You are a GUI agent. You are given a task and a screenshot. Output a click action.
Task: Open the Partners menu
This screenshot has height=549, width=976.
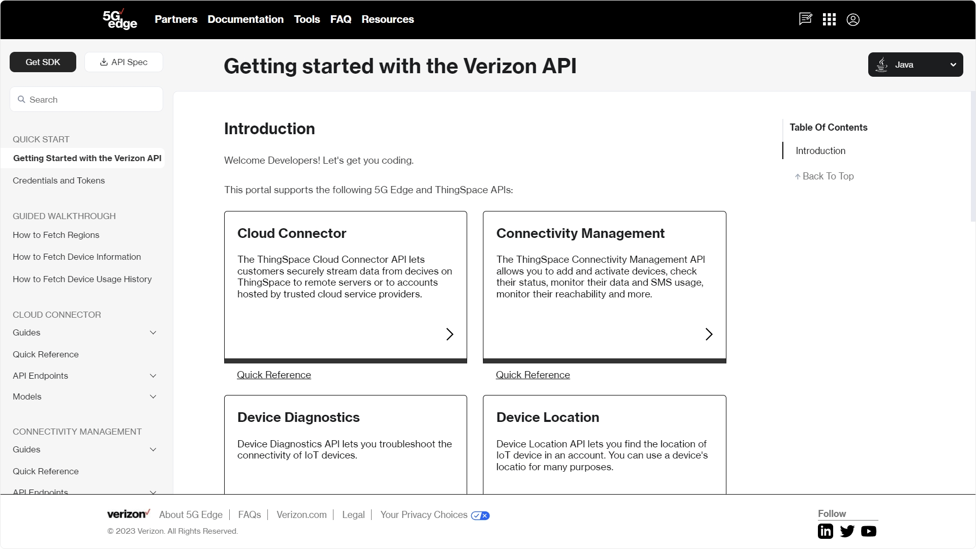[x=176, y=19]
